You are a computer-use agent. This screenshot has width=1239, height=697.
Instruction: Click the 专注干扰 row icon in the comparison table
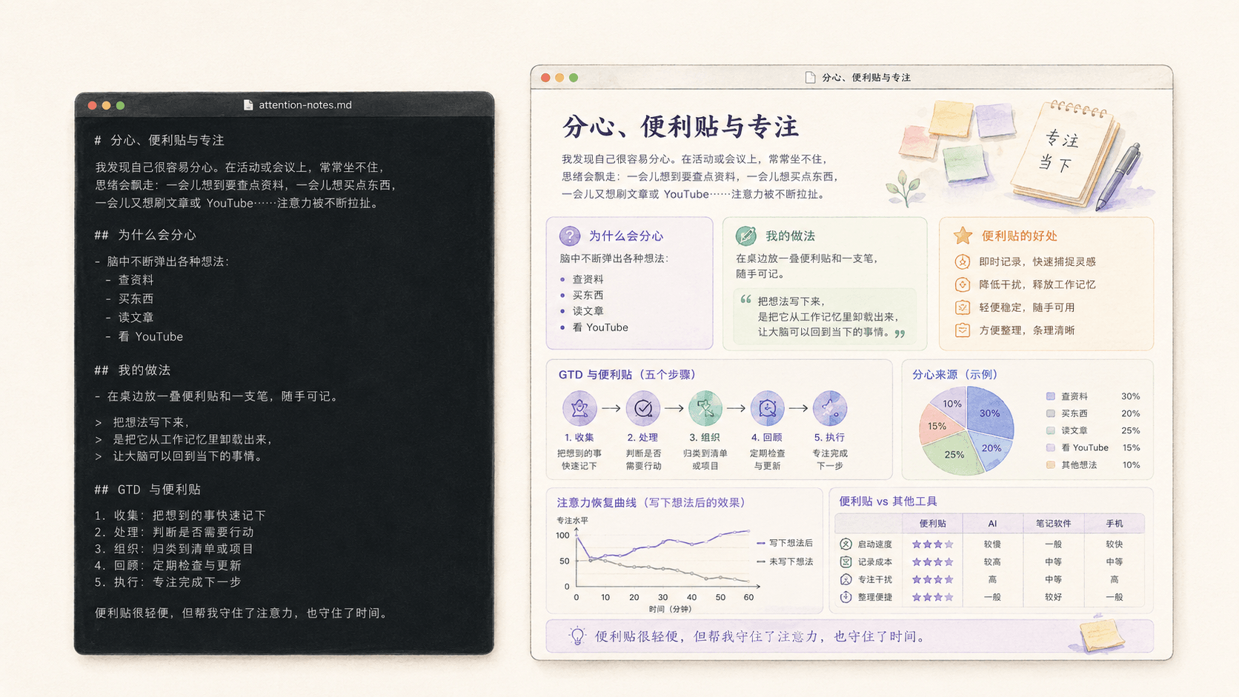coord(846,579)
